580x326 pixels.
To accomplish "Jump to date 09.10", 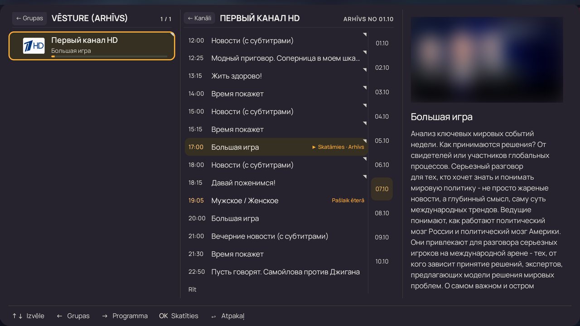I will [382, 237].
